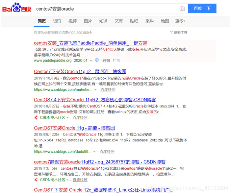
Task: Open the PaddlePaddle ad result title
Action: point(90,43)
